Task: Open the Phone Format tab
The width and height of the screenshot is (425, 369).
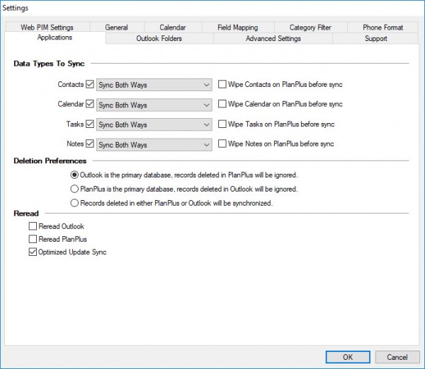Action: [x=382, y=28]
